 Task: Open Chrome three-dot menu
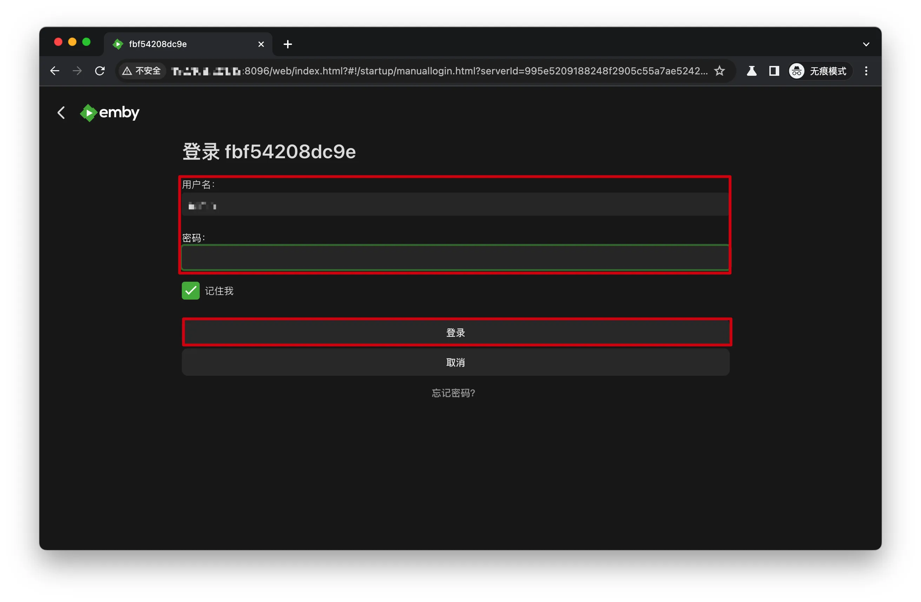pos(867,71)
